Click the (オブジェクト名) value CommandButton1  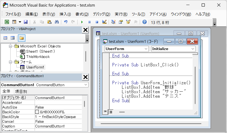tap(58, 98)
